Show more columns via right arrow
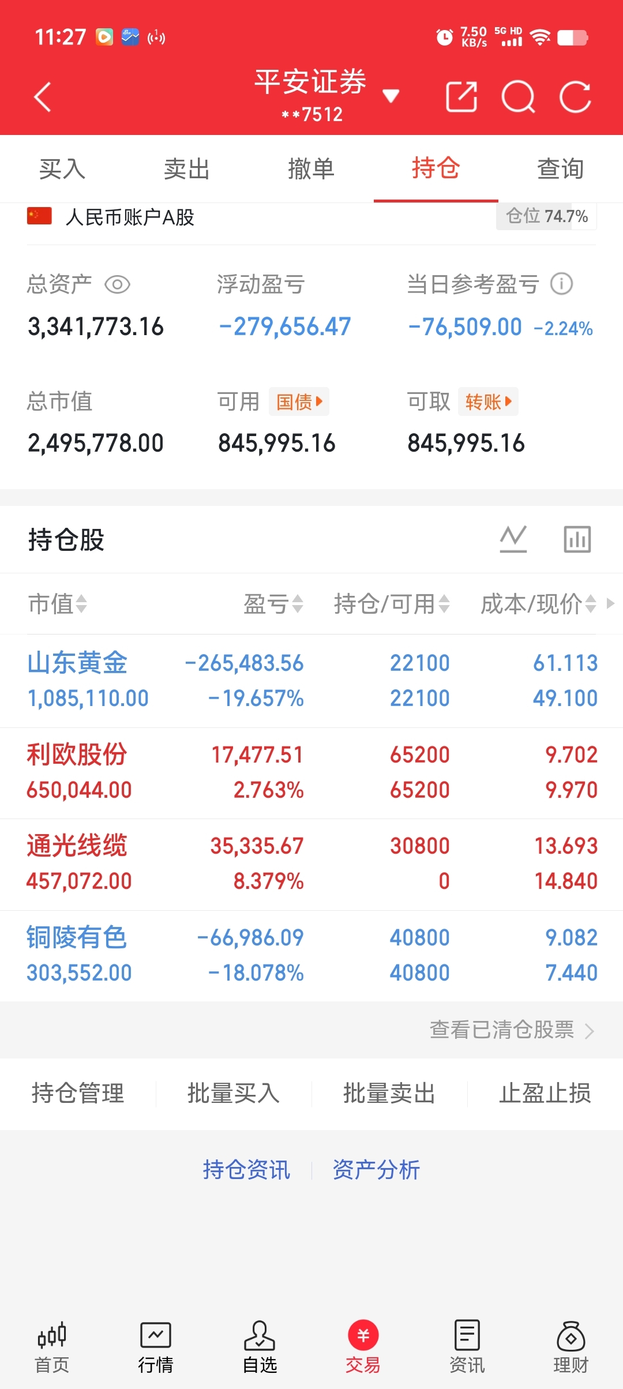The width and height of the screenshot is (623, 1389). click(x=610, y=603)
